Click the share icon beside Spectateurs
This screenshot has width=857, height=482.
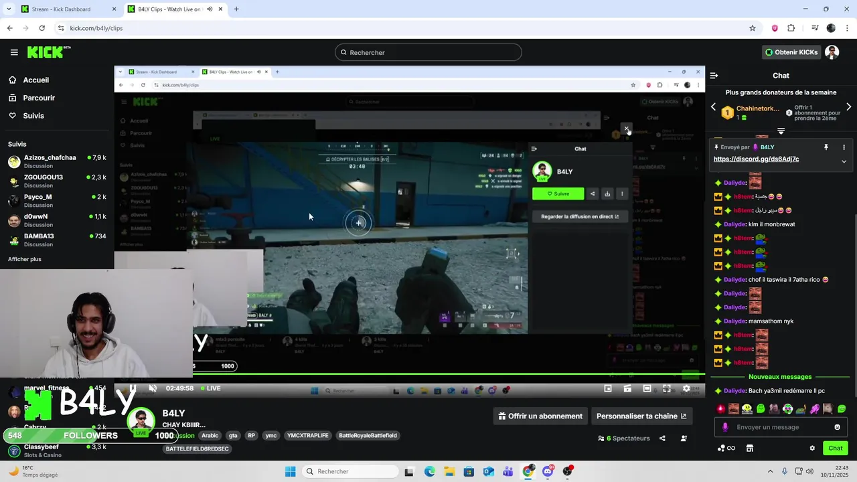(x=662, y=438)
